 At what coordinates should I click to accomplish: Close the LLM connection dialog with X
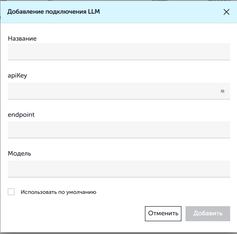tap(227, 12)
